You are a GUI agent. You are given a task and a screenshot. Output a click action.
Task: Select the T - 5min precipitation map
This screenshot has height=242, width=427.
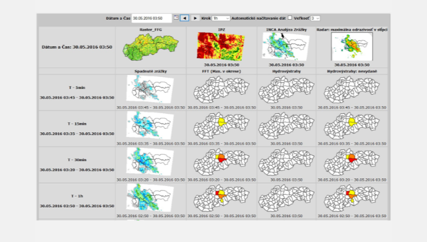pos(150,90)
